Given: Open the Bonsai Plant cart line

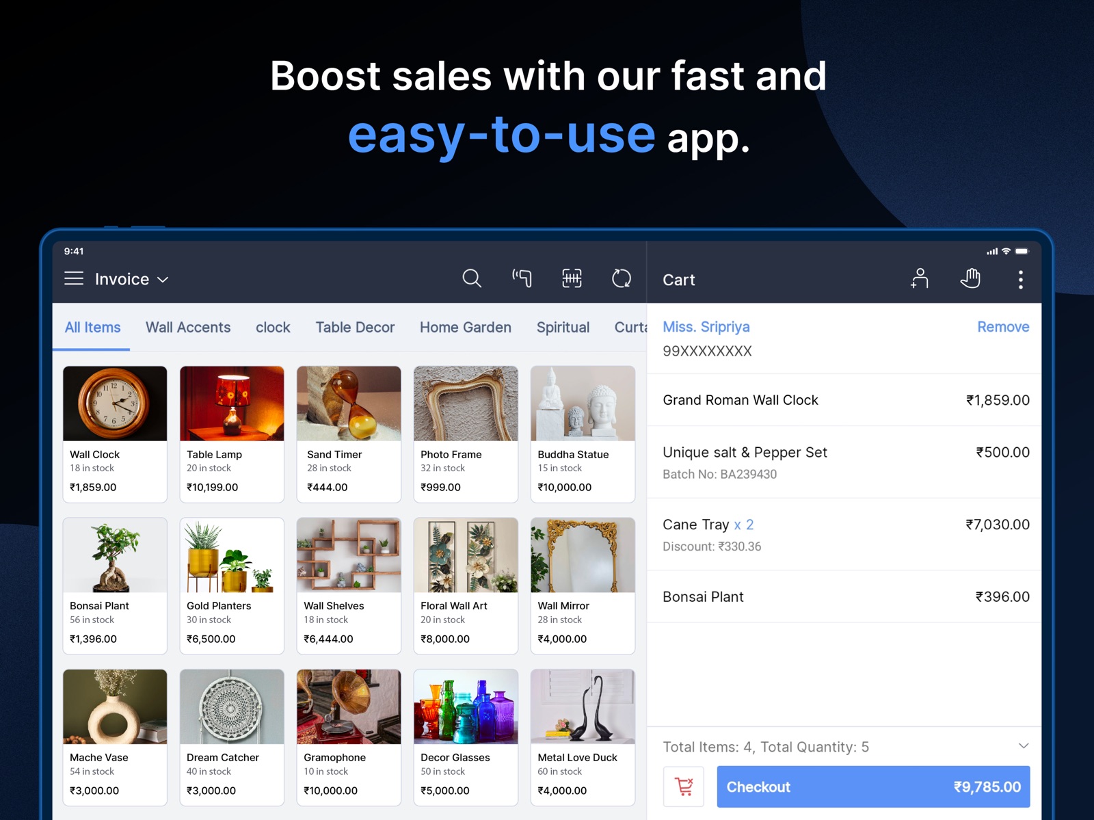Looking at the screenshot, I should click(844, 596).
